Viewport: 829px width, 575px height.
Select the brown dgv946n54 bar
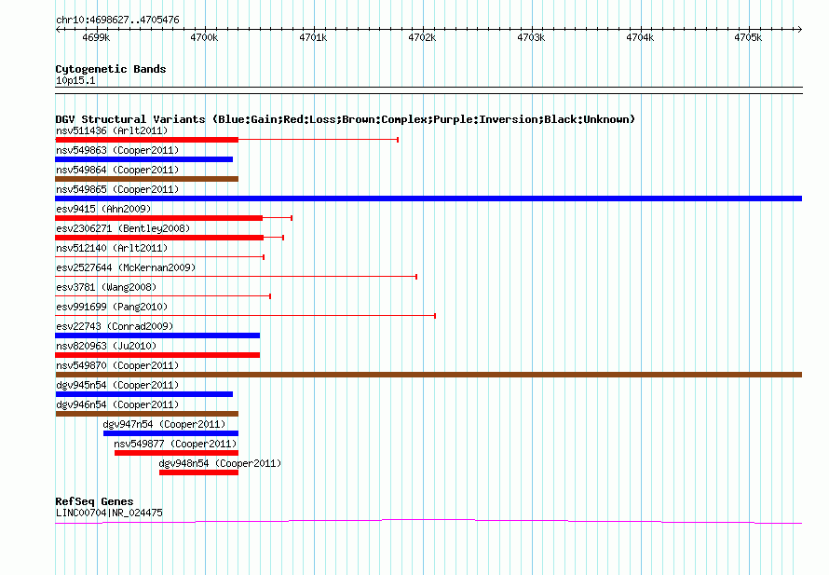click(x=147, y=414)
